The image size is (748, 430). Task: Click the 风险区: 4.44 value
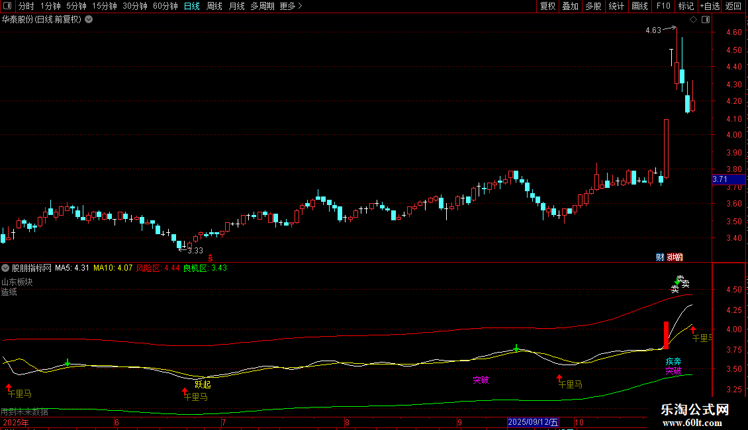pos(158,268)
